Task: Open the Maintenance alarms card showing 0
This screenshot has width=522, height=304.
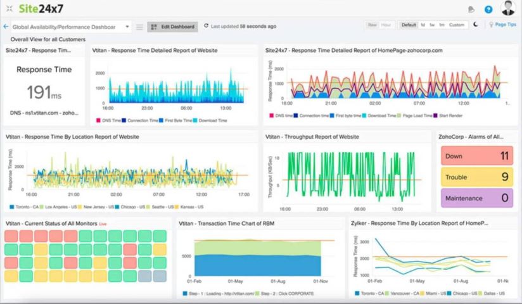Action: point(477,198)
